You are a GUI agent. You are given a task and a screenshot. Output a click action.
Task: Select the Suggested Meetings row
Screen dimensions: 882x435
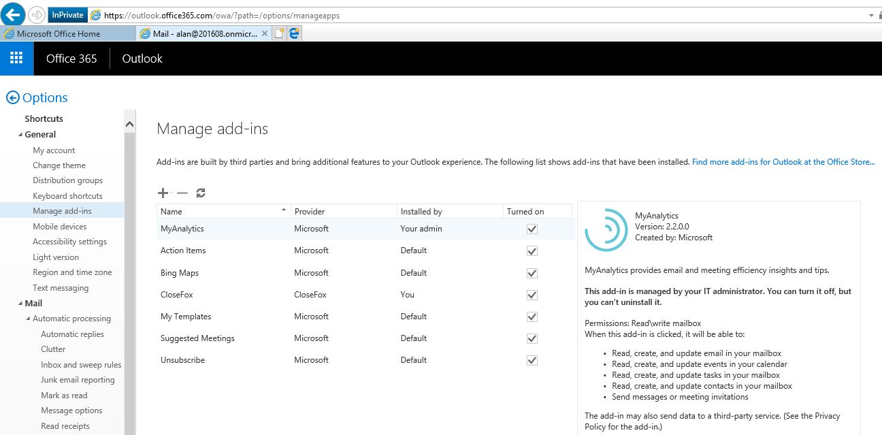[x=364, y=338]
